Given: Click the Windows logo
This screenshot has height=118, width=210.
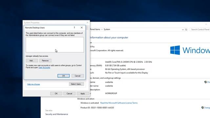Looking at the screenshot, I should click(175, 50).
